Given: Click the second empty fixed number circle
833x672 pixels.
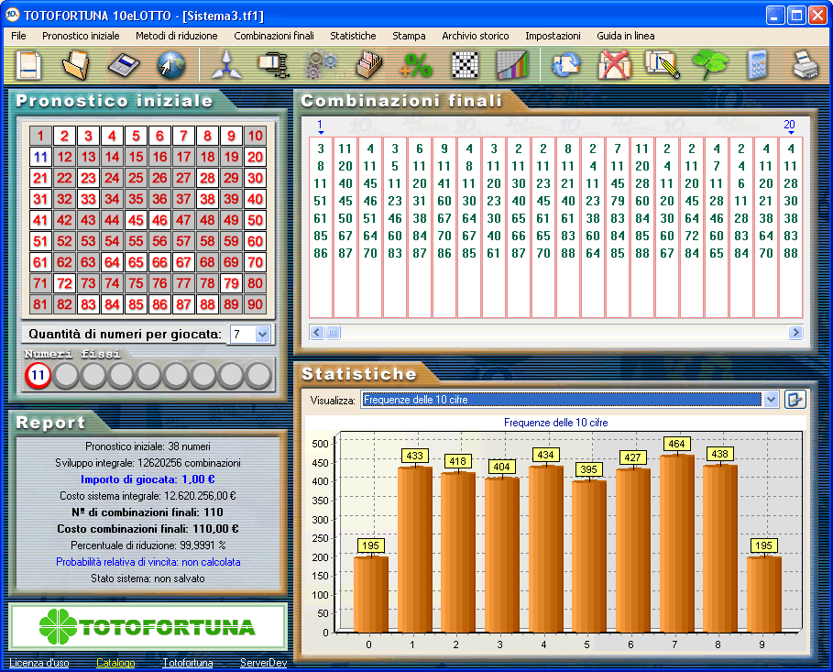Looking at the screenshot, I should click(x=93, y=375).
